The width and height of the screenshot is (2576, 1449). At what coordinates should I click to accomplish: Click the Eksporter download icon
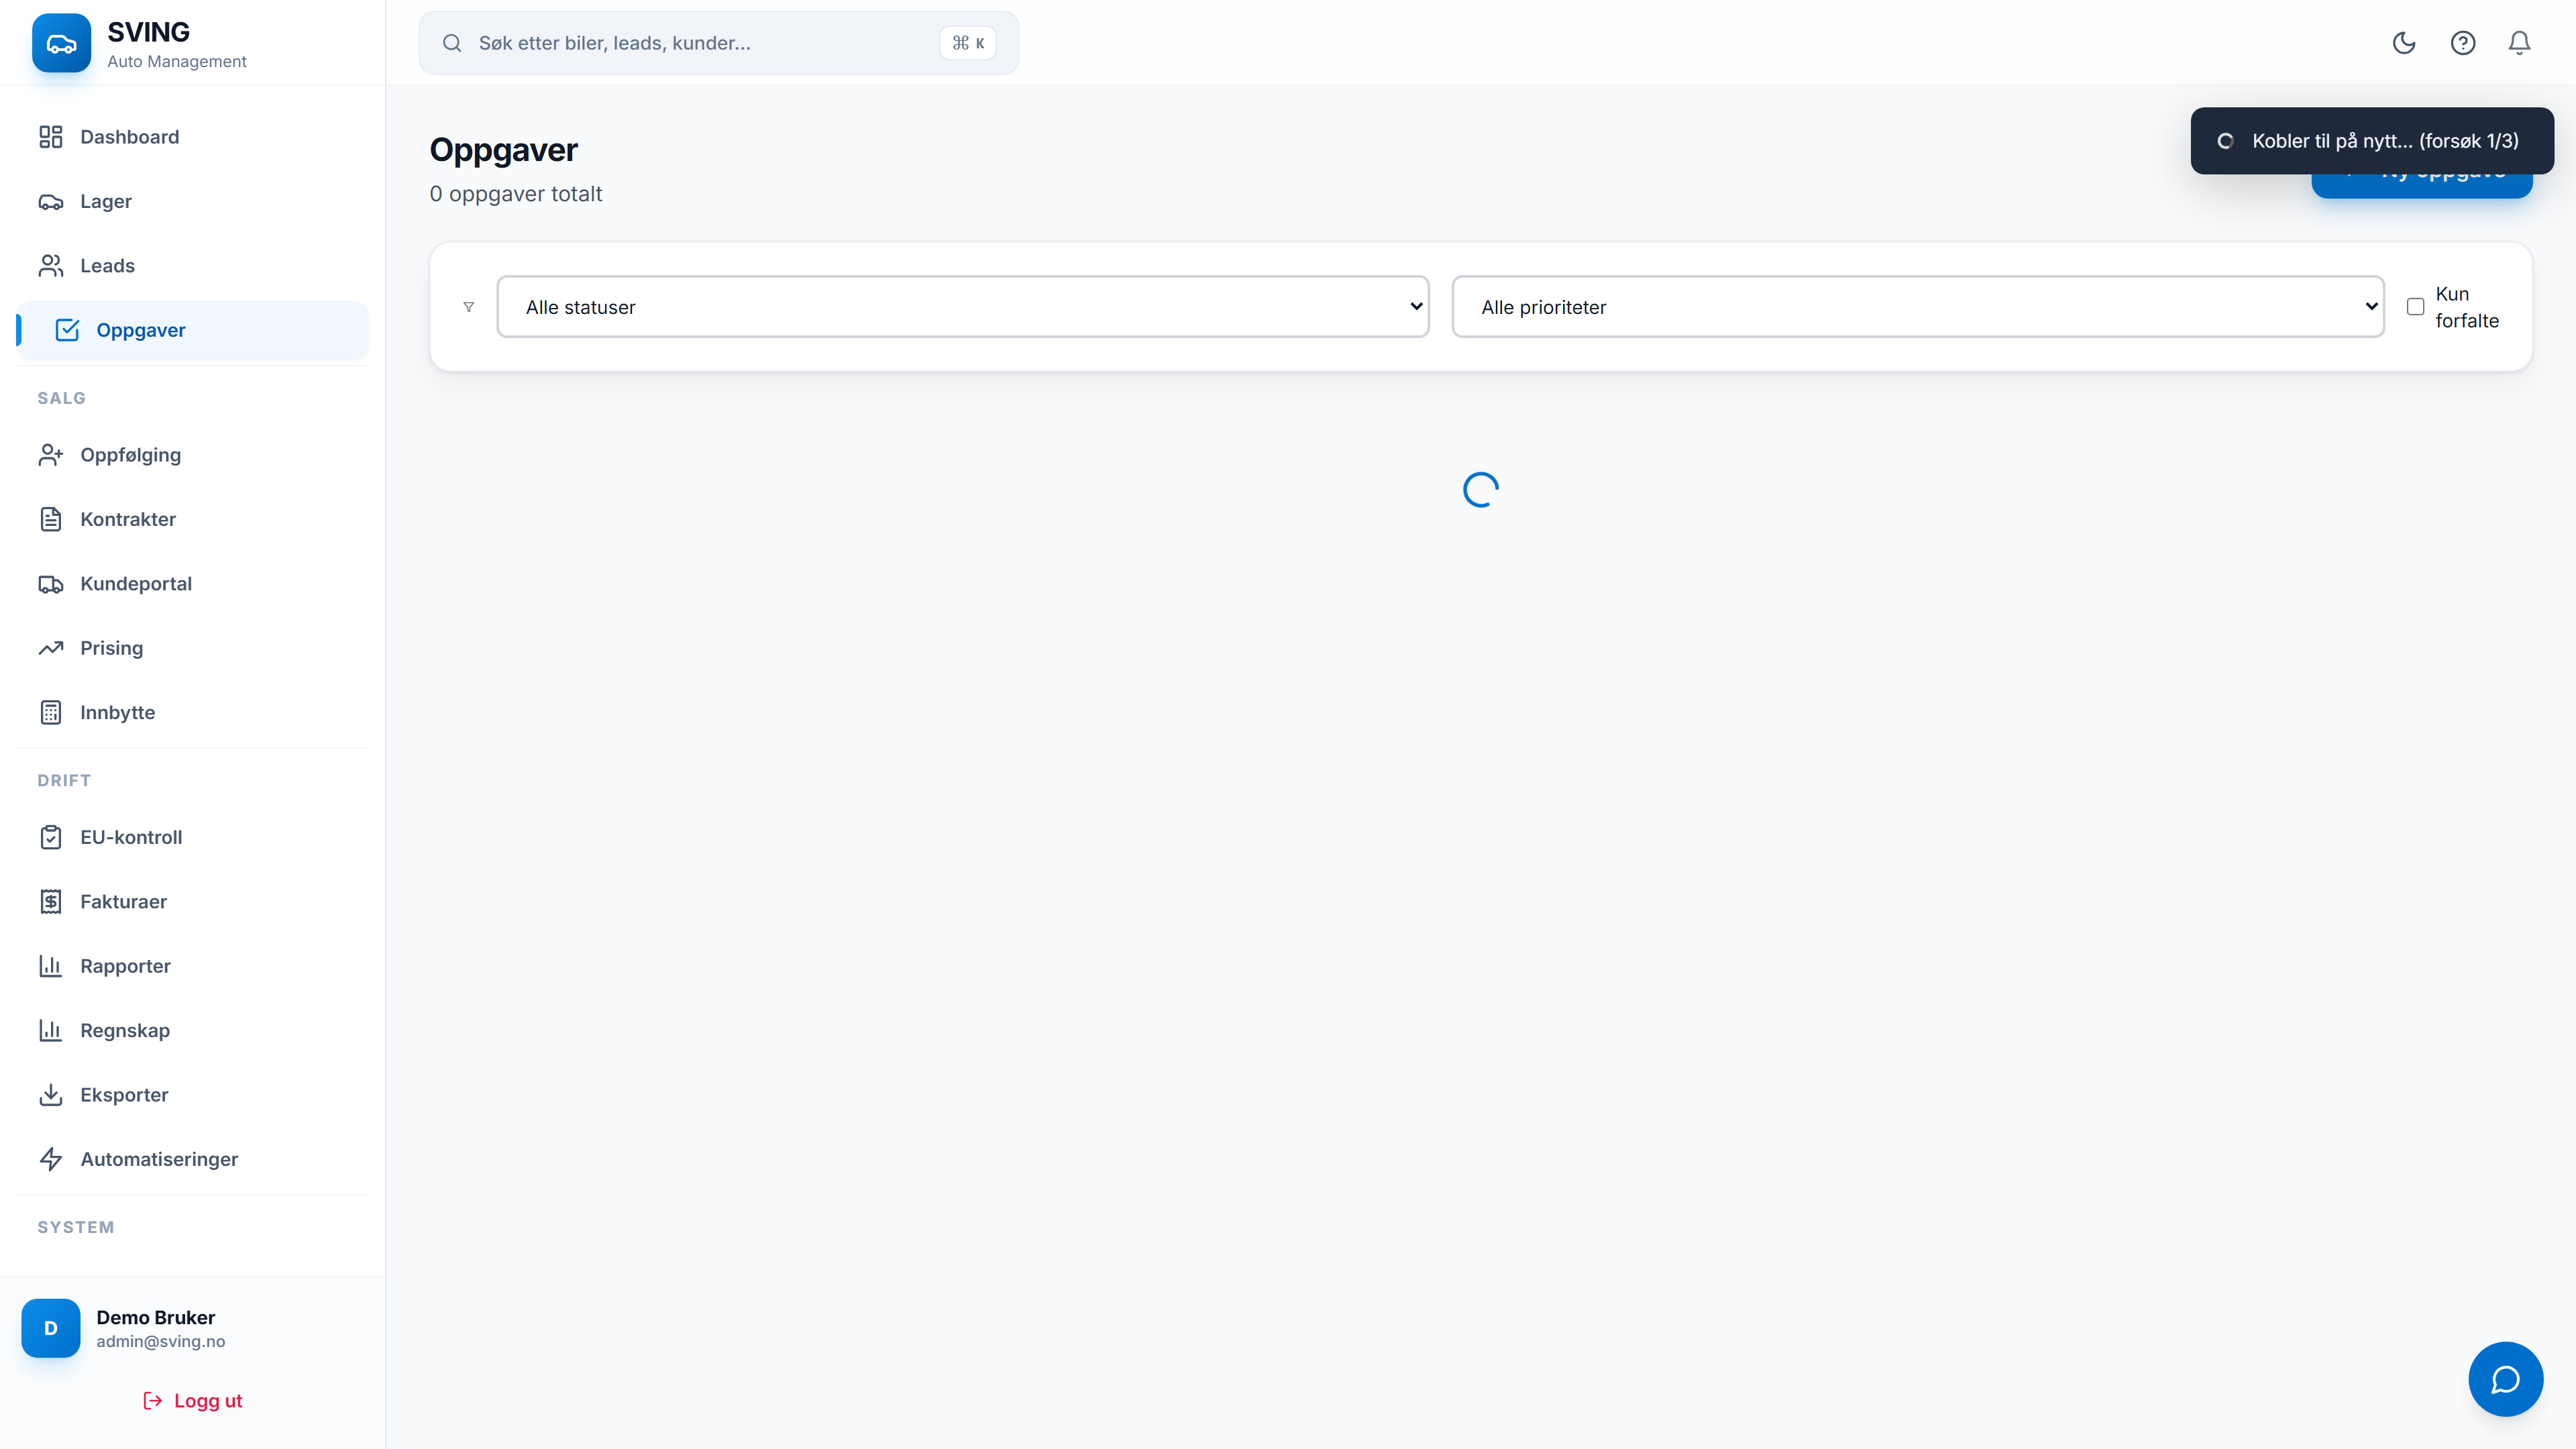click(51, 1095)
